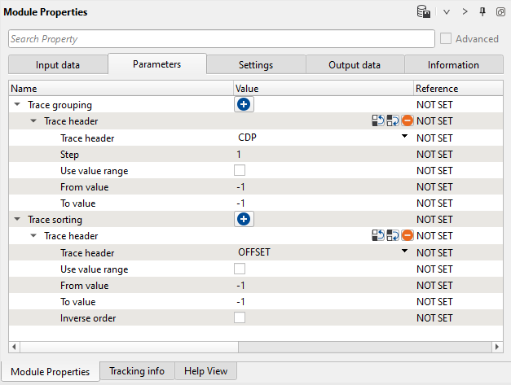Collapse the Trace grouping section
The image size is (511, 385).
[x=17, y=105]
